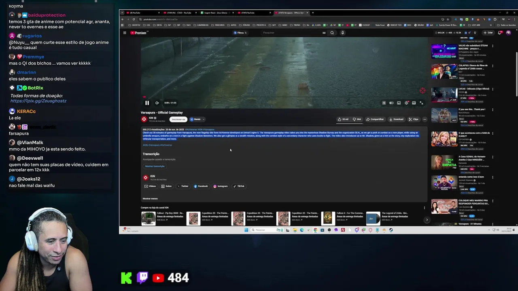Image resolution: width=518 pixels, height=291 pixels.
Task: Focus the YouTube Pesquisar search field
Action: click(x=291, y=33)
